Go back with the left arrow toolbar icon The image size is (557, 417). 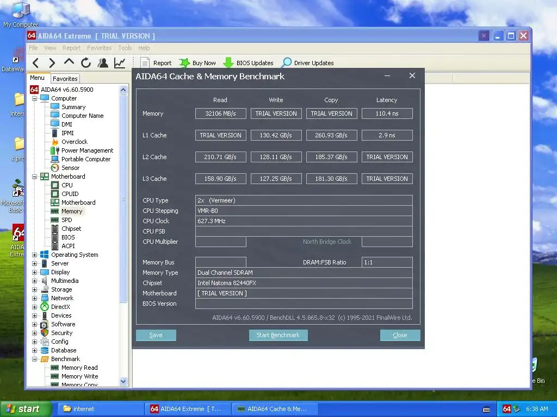coord(35,63)
